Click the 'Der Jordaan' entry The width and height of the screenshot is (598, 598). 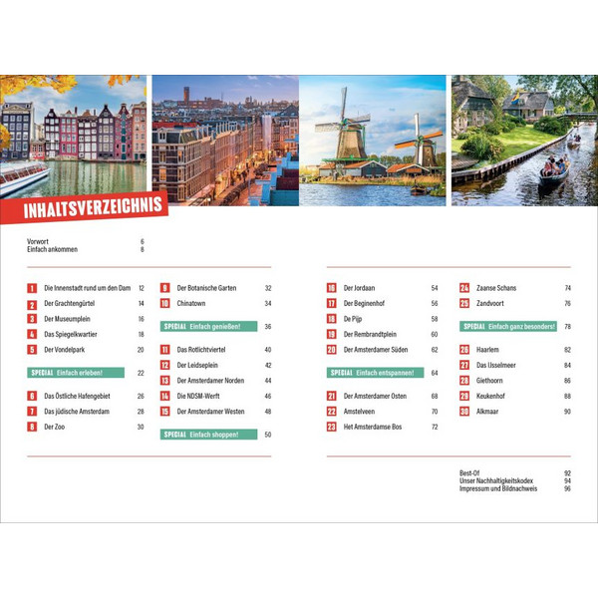coord(359,288)
